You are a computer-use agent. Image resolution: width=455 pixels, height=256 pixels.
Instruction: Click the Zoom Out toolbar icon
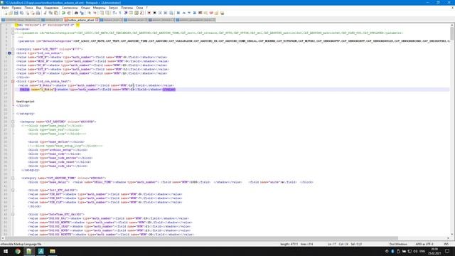pos(95,13)
